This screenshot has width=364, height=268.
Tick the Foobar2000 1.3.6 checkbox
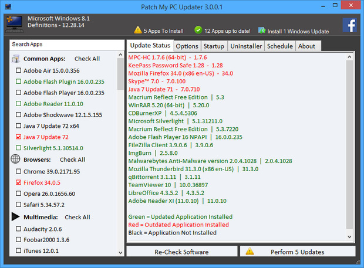(x=18, y=239)
